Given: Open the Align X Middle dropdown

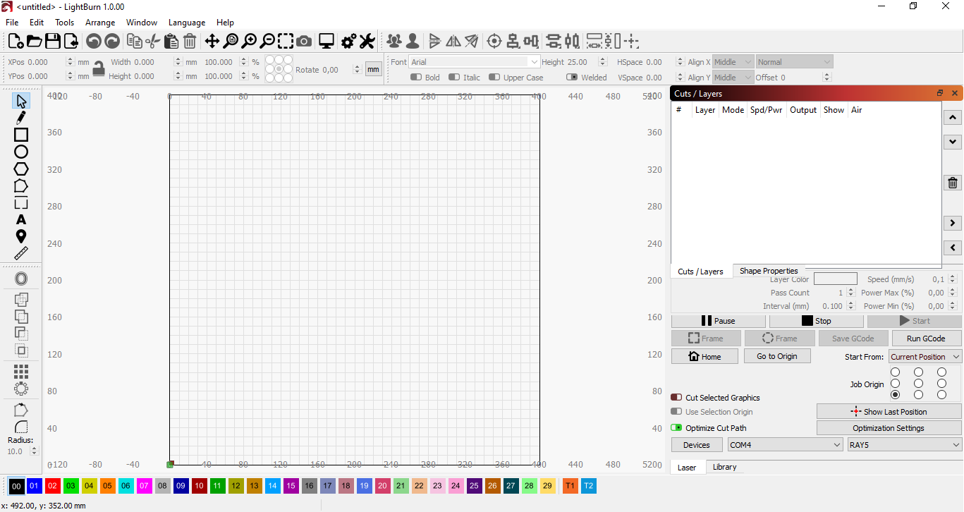Looking at the screenshot, I should tap(733, 62).
